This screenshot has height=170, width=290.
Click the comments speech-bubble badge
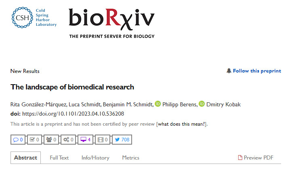point(18,140)
